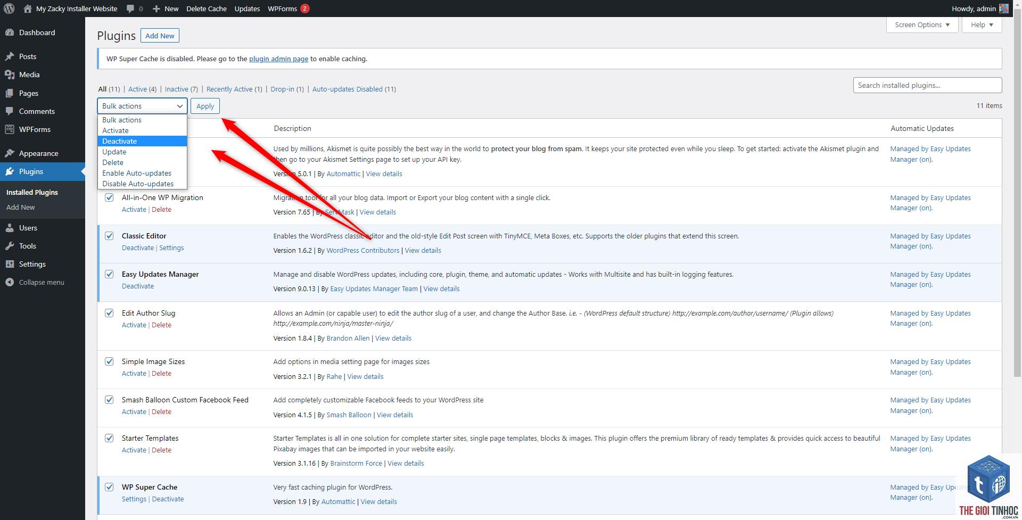Click the Collapse menu arrow icon
Screen dimensions: 1022x520
click(10, 282)
